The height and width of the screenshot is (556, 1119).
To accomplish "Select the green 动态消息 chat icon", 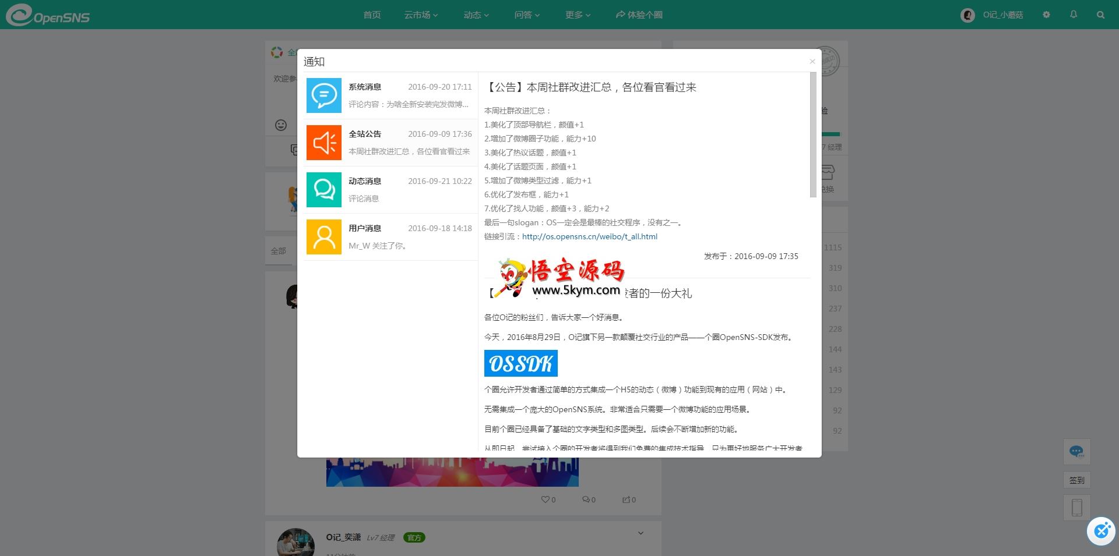I will click(x=324, y=190).
